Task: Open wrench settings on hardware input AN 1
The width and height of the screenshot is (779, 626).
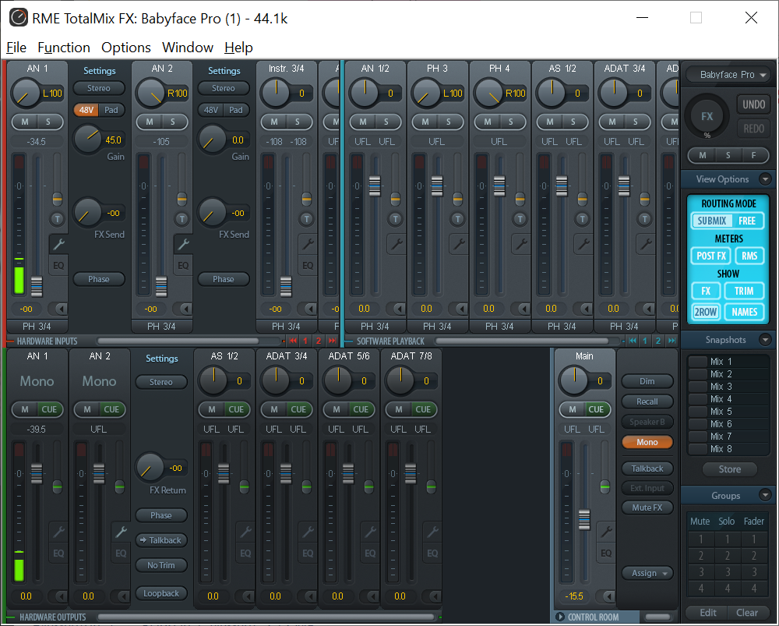Action: coord(58,244)
